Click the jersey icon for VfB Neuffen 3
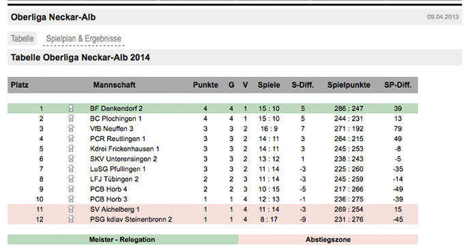 [71, 129]
